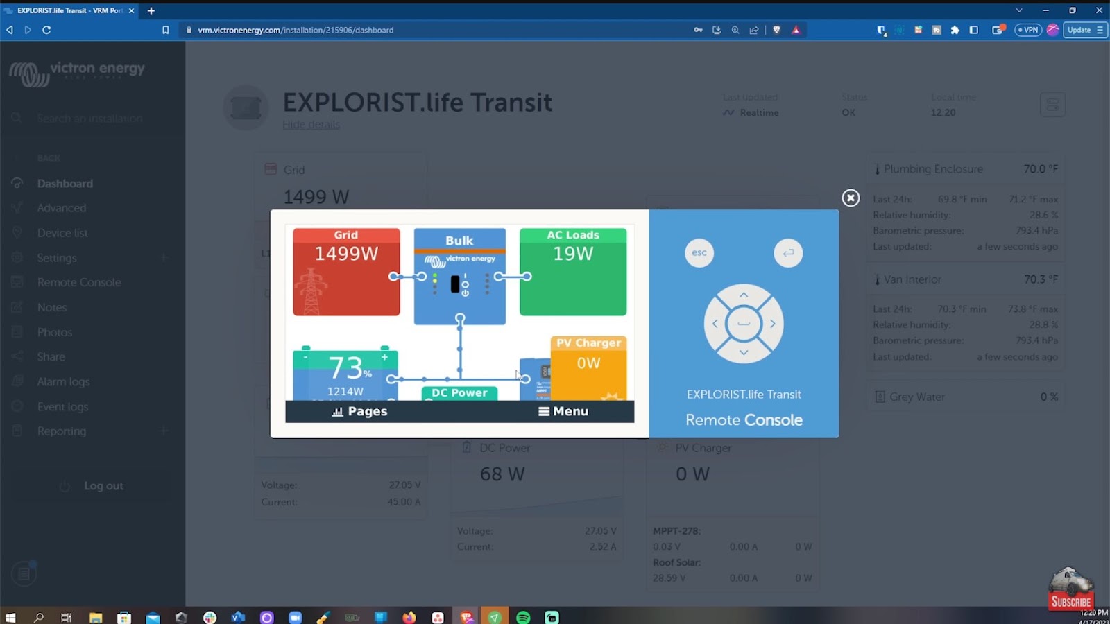Select the DC Power tile

(459, 393)
